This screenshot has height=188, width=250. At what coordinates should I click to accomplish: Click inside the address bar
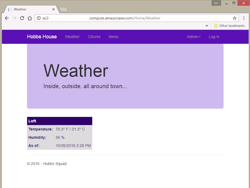coord(125,18)
